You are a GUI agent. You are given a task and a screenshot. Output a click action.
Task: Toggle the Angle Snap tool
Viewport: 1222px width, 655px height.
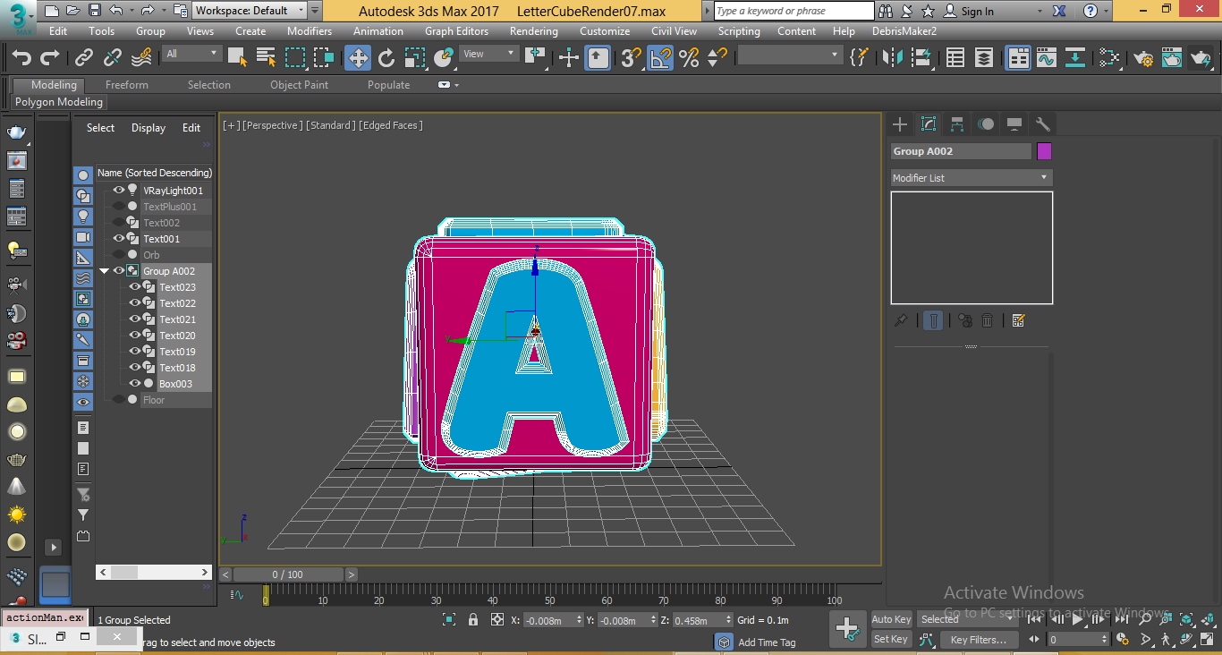[659, 58]
